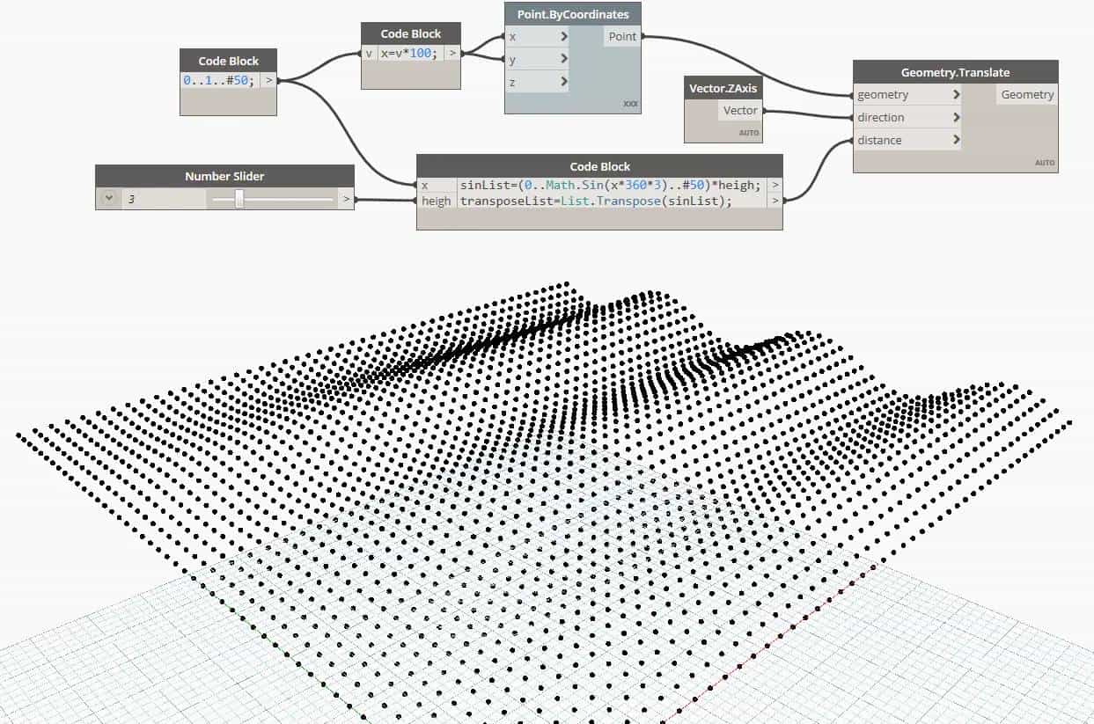Select the Vector.ZAxis node header
This screenshot has height=724, width=1094.
[722, 88]
